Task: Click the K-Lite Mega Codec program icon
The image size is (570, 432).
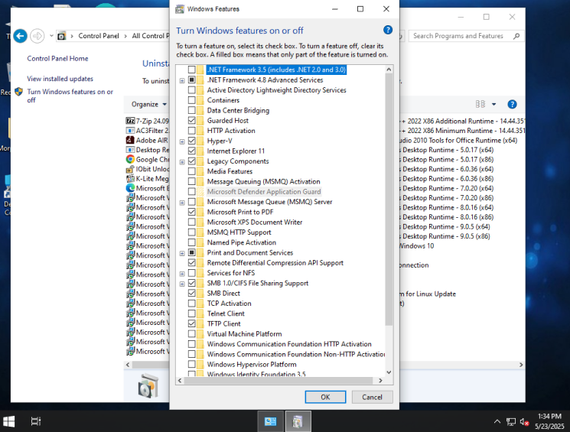Action: pyautogui.click(x=130, y=178)
